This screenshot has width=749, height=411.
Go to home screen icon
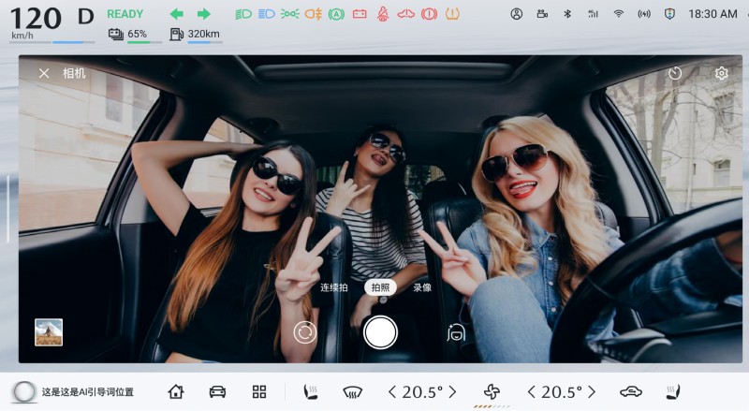click(x=176, y=392)
